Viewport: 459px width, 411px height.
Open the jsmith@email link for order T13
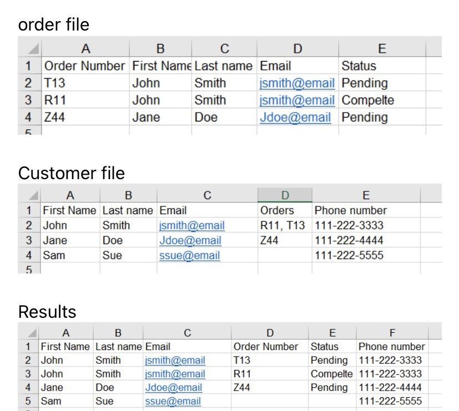[297, 83]
